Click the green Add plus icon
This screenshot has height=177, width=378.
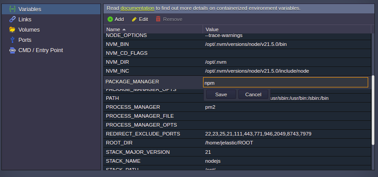click(110, 19)
